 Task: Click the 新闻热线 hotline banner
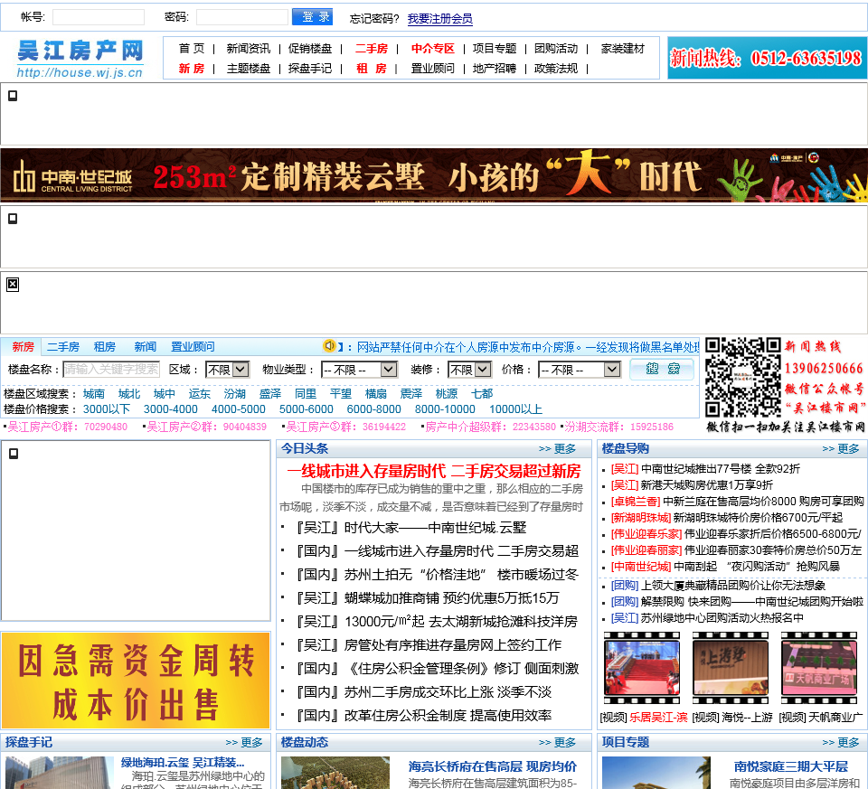pyautogui.click(x=767, y=58)
